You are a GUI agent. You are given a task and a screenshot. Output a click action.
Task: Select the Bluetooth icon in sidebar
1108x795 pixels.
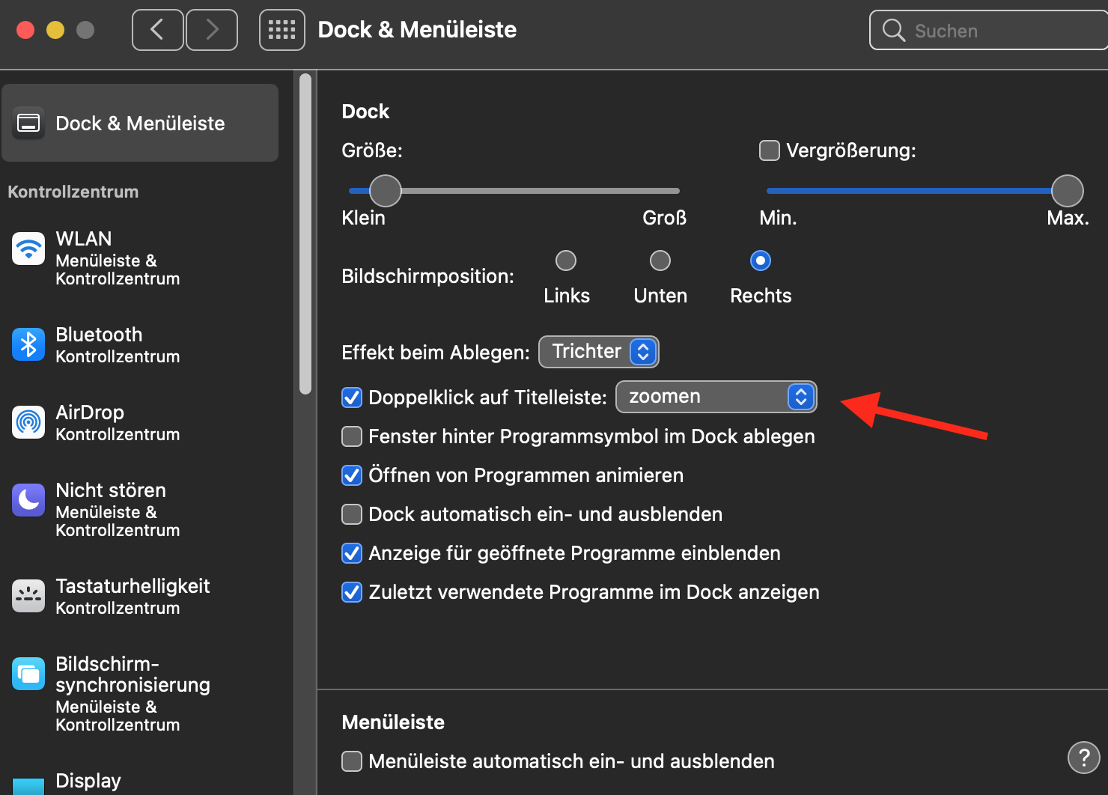(28, 344)
